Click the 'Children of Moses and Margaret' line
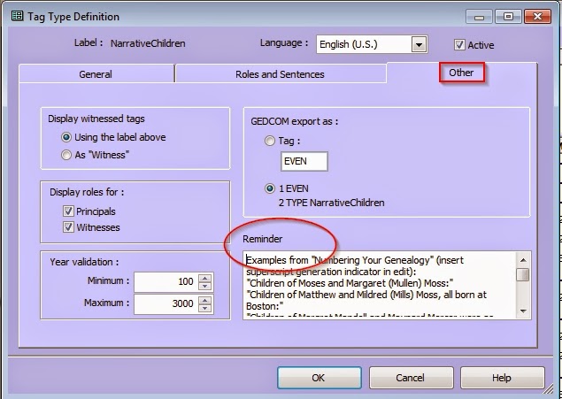 pos(350,283)
